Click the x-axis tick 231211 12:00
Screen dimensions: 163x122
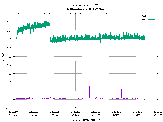(117, 113)
